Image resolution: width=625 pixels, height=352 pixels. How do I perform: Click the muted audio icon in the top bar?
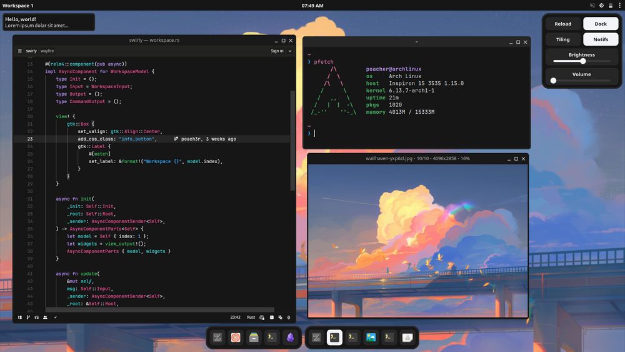(x=592, y=6)
